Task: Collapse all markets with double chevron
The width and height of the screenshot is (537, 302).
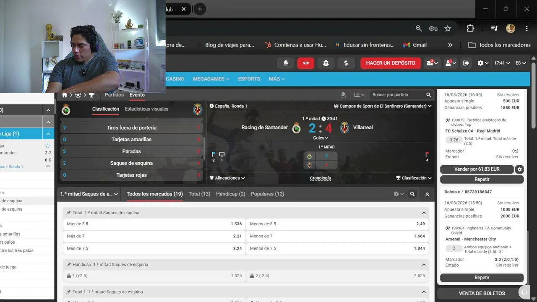Action: point(427,194)
